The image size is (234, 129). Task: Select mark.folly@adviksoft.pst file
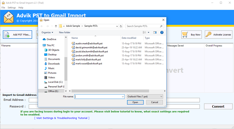point(86,60)
